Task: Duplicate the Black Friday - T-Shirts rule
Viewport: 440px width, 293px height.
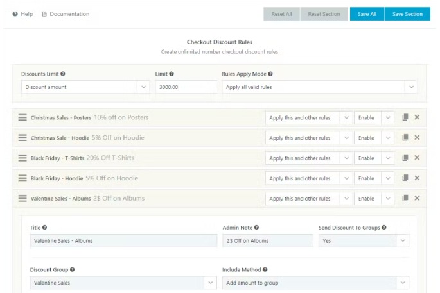Action: point(405,158)
